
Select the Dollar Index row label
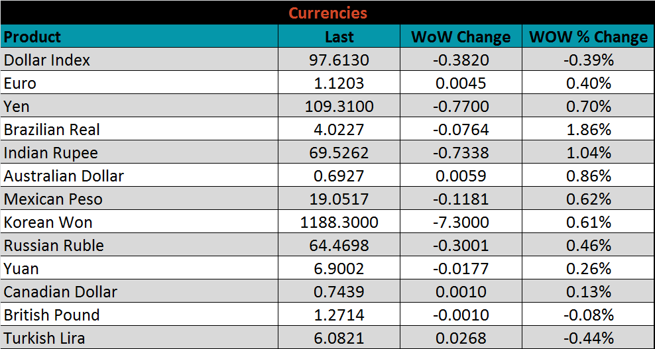pyautogui.click(x=47, y=60)
